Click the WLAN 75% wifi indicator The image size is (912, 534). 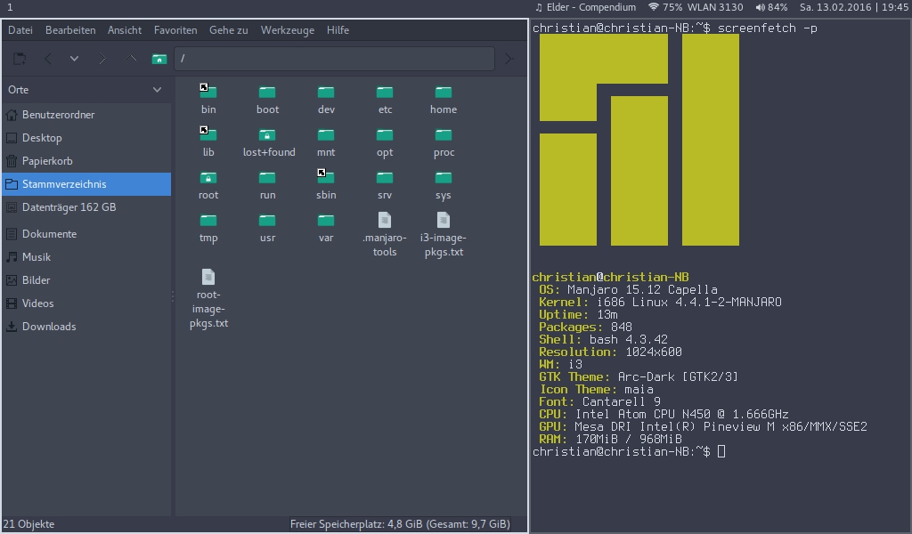pos(695,7)
